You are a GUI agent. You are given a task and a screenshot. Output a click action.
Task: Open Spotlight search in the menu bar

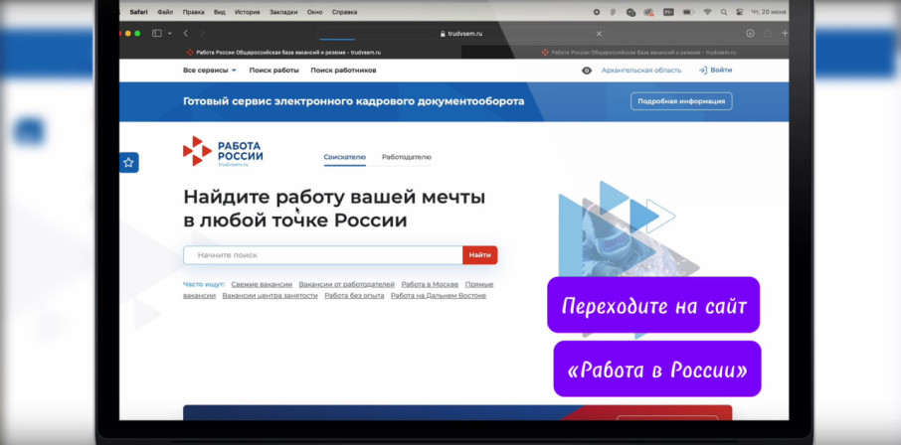pos(723,12)
